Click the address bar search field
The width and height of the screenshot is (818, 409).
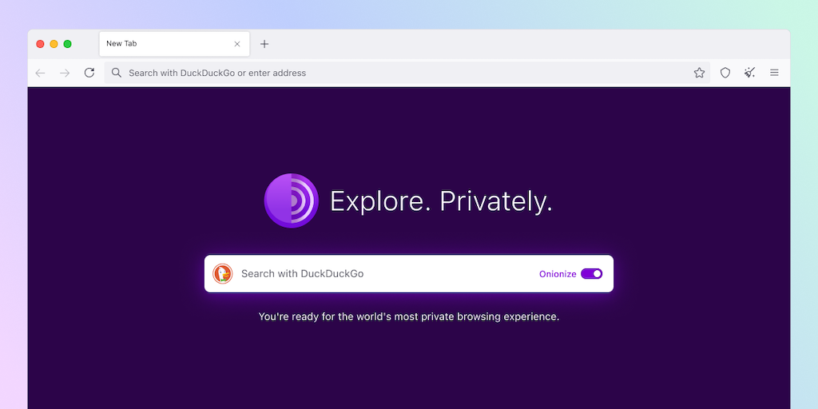tap(407, 73)
